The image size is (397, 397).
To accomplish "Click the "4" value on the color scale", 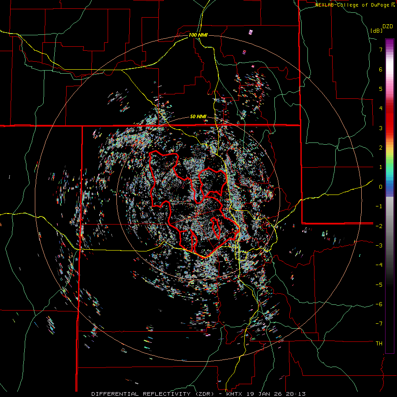I will click(x=381, y=108).
